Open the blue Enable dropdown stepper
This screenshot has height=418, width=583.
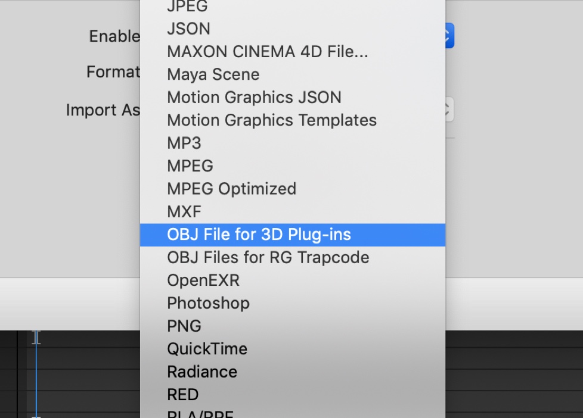coord(449,36)
